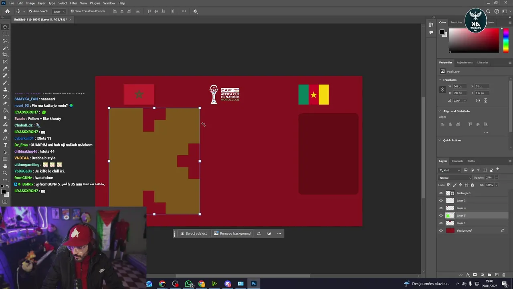
Task: Select the Paint Bucket tool
Action: (x=5, y=110)
